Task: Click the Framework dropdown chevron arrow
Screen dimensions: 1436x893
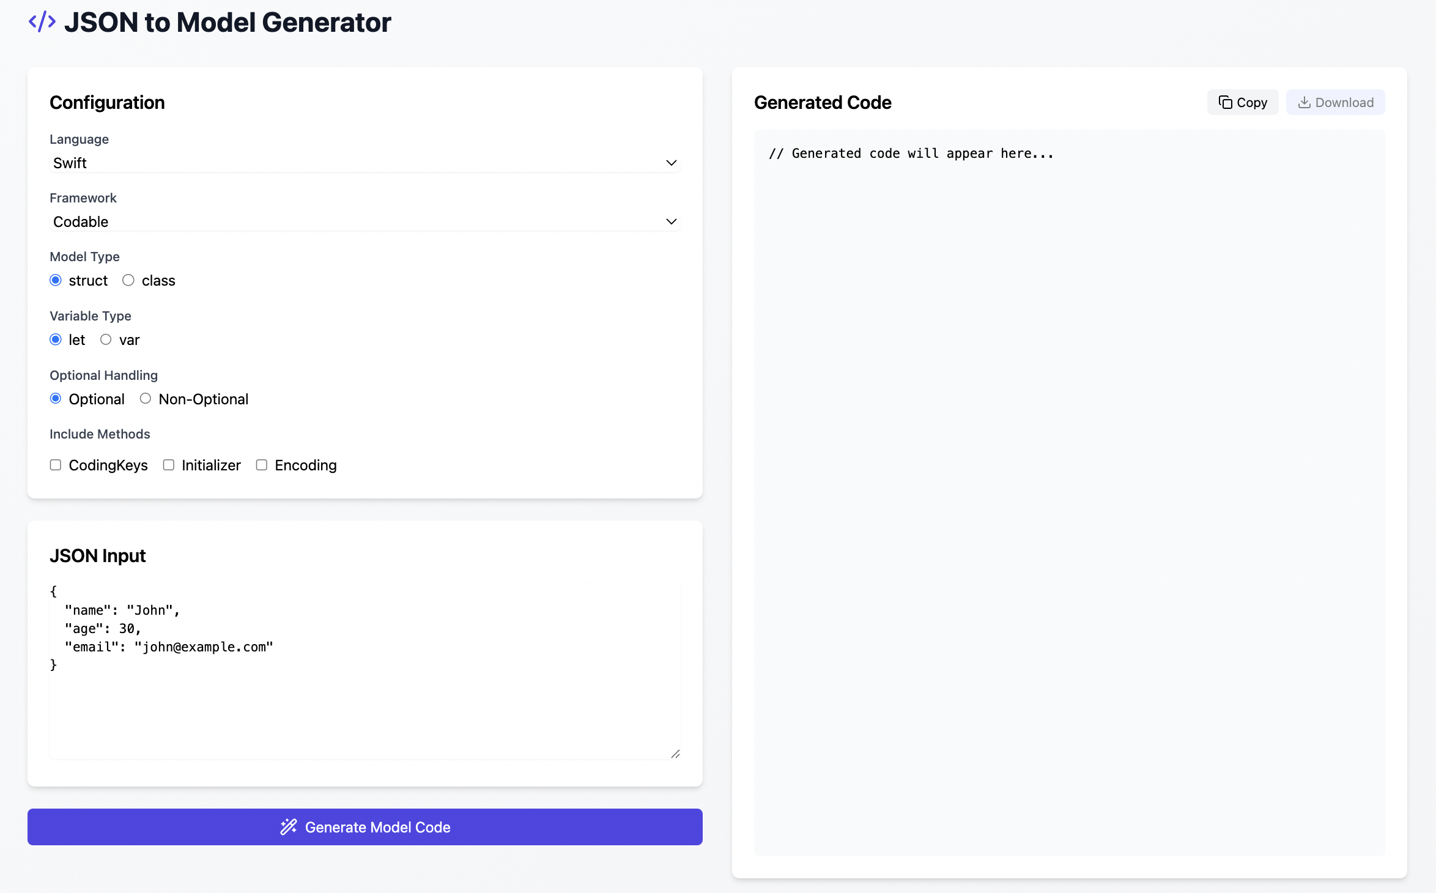Action: coord(671,221)
